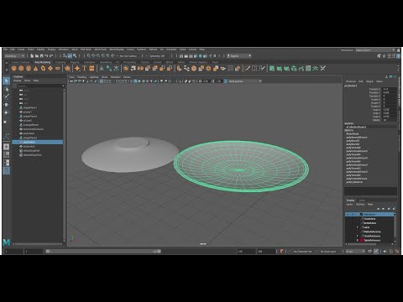403x302 pixels.
Task: Click the red color swatch of bottom layer
Action: click(362, 240)
